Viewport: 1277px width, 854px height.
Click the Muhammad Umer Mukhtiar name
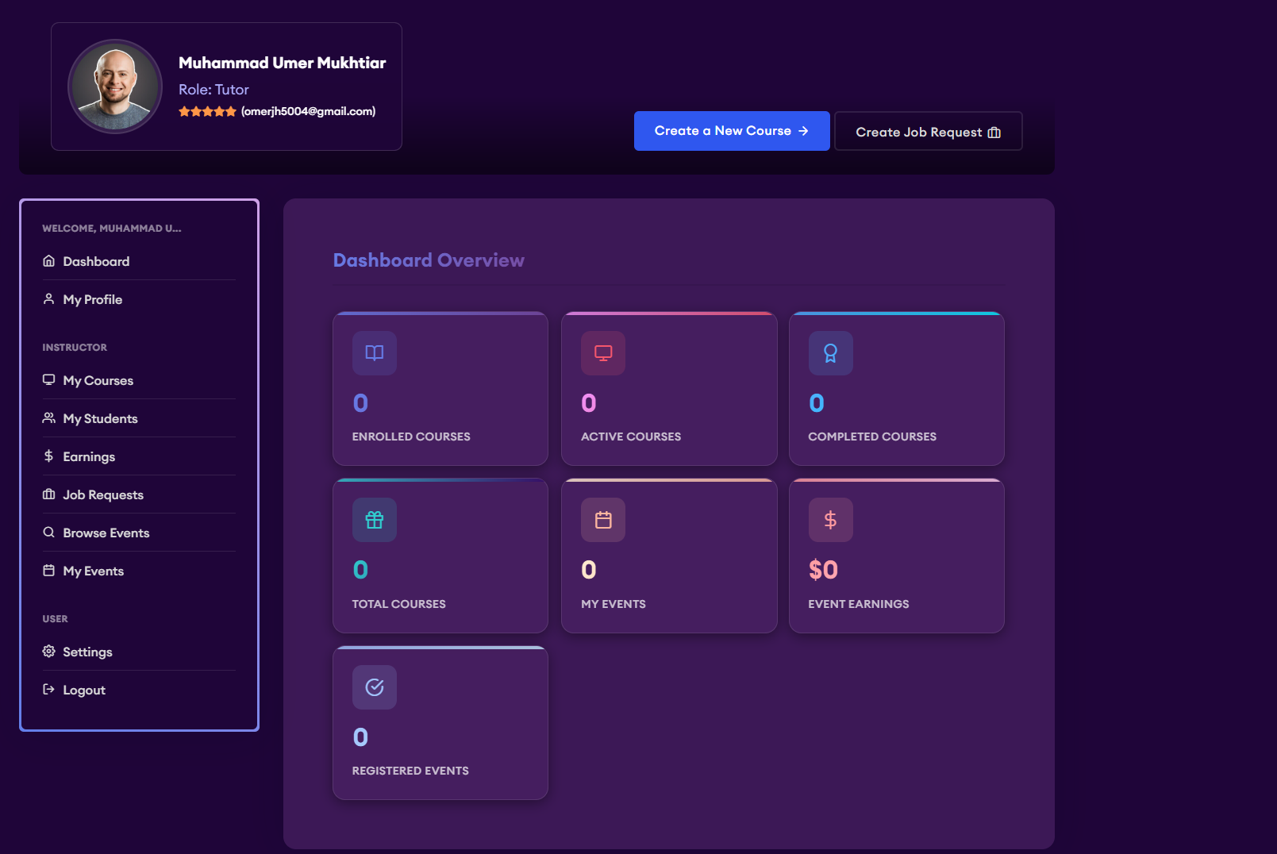click(x=282, y=63)
